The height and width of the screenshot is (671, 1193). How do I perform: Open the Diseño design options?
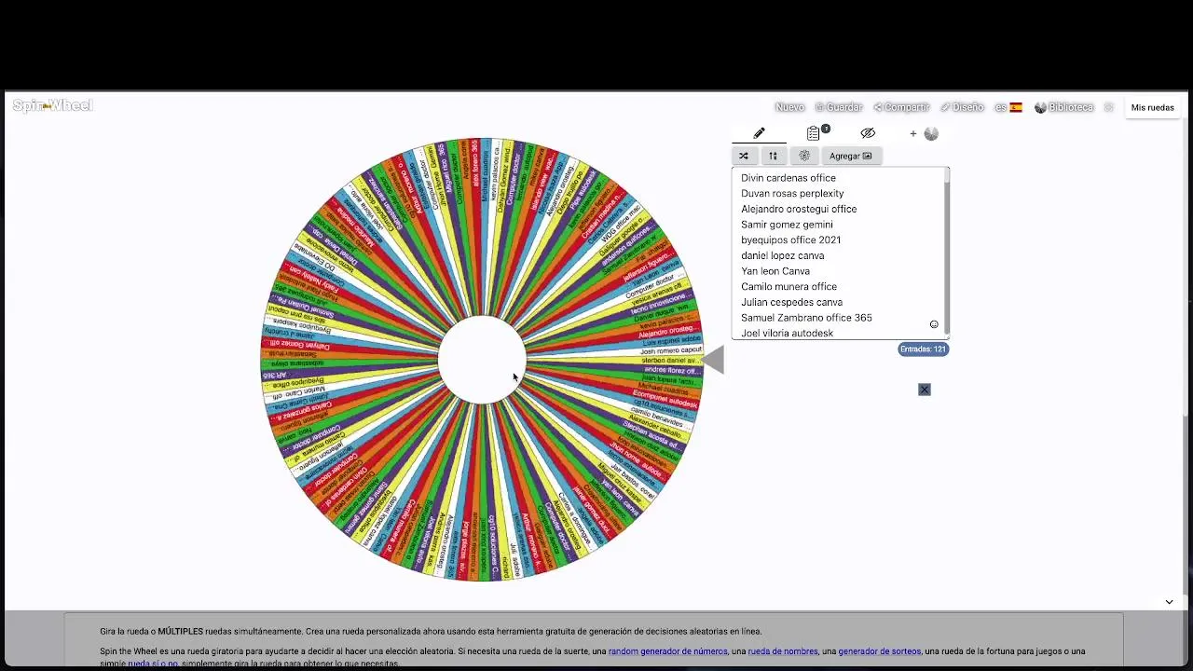click(x=962, y=107)
